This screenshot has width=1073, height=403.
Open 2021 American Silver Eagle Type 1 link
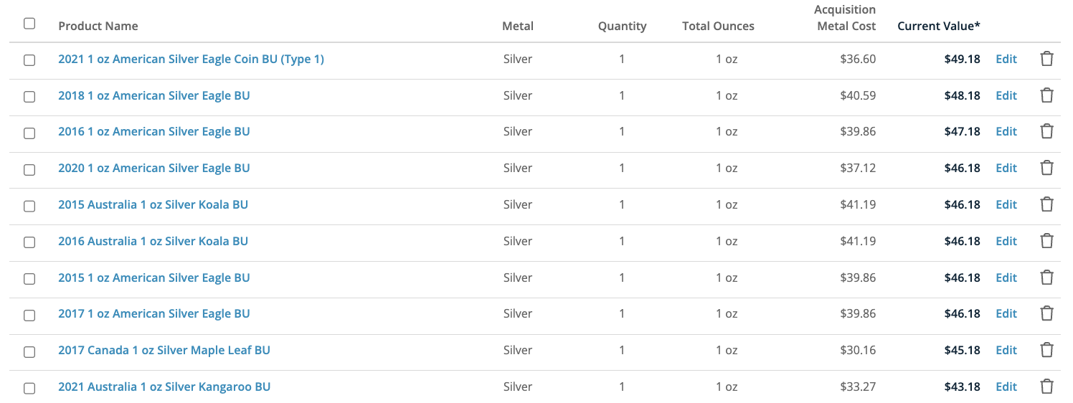tap(191, 59)
